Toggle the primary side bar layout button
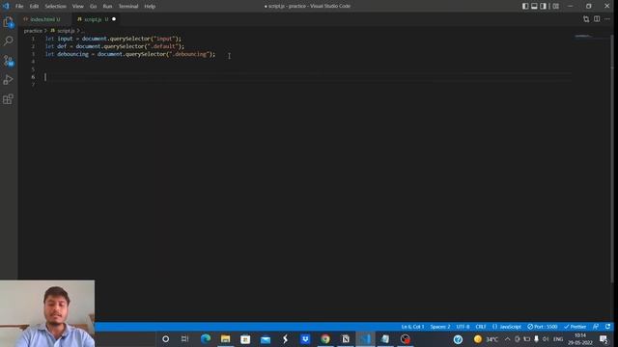618x347 pixels. click(525, 6)
